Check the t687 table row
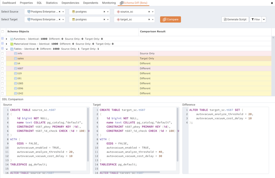This screenshot has height=178, width=275. click(x=2, y=68)
